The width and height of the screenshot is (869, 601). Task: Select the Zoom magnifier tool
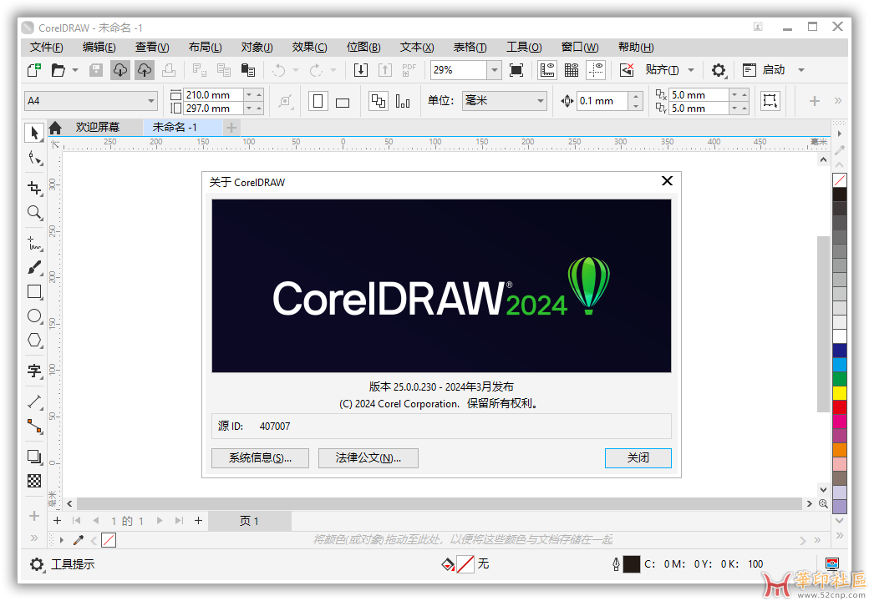34,213
